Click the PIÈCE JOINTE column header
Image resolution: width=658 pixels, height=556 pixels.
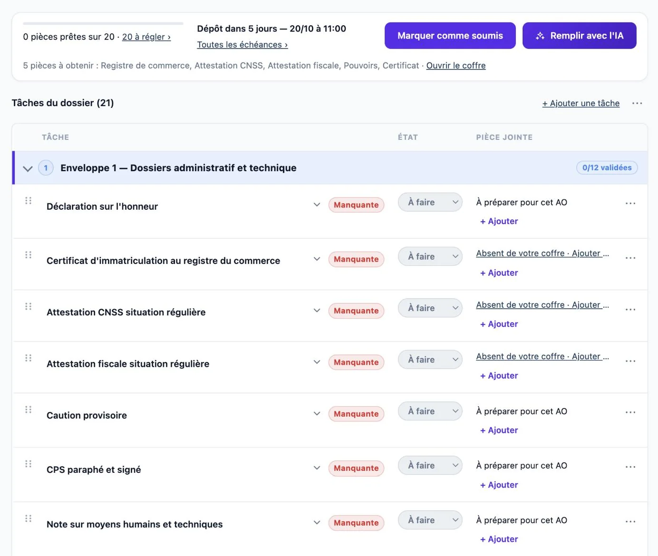tap(504, 137)
